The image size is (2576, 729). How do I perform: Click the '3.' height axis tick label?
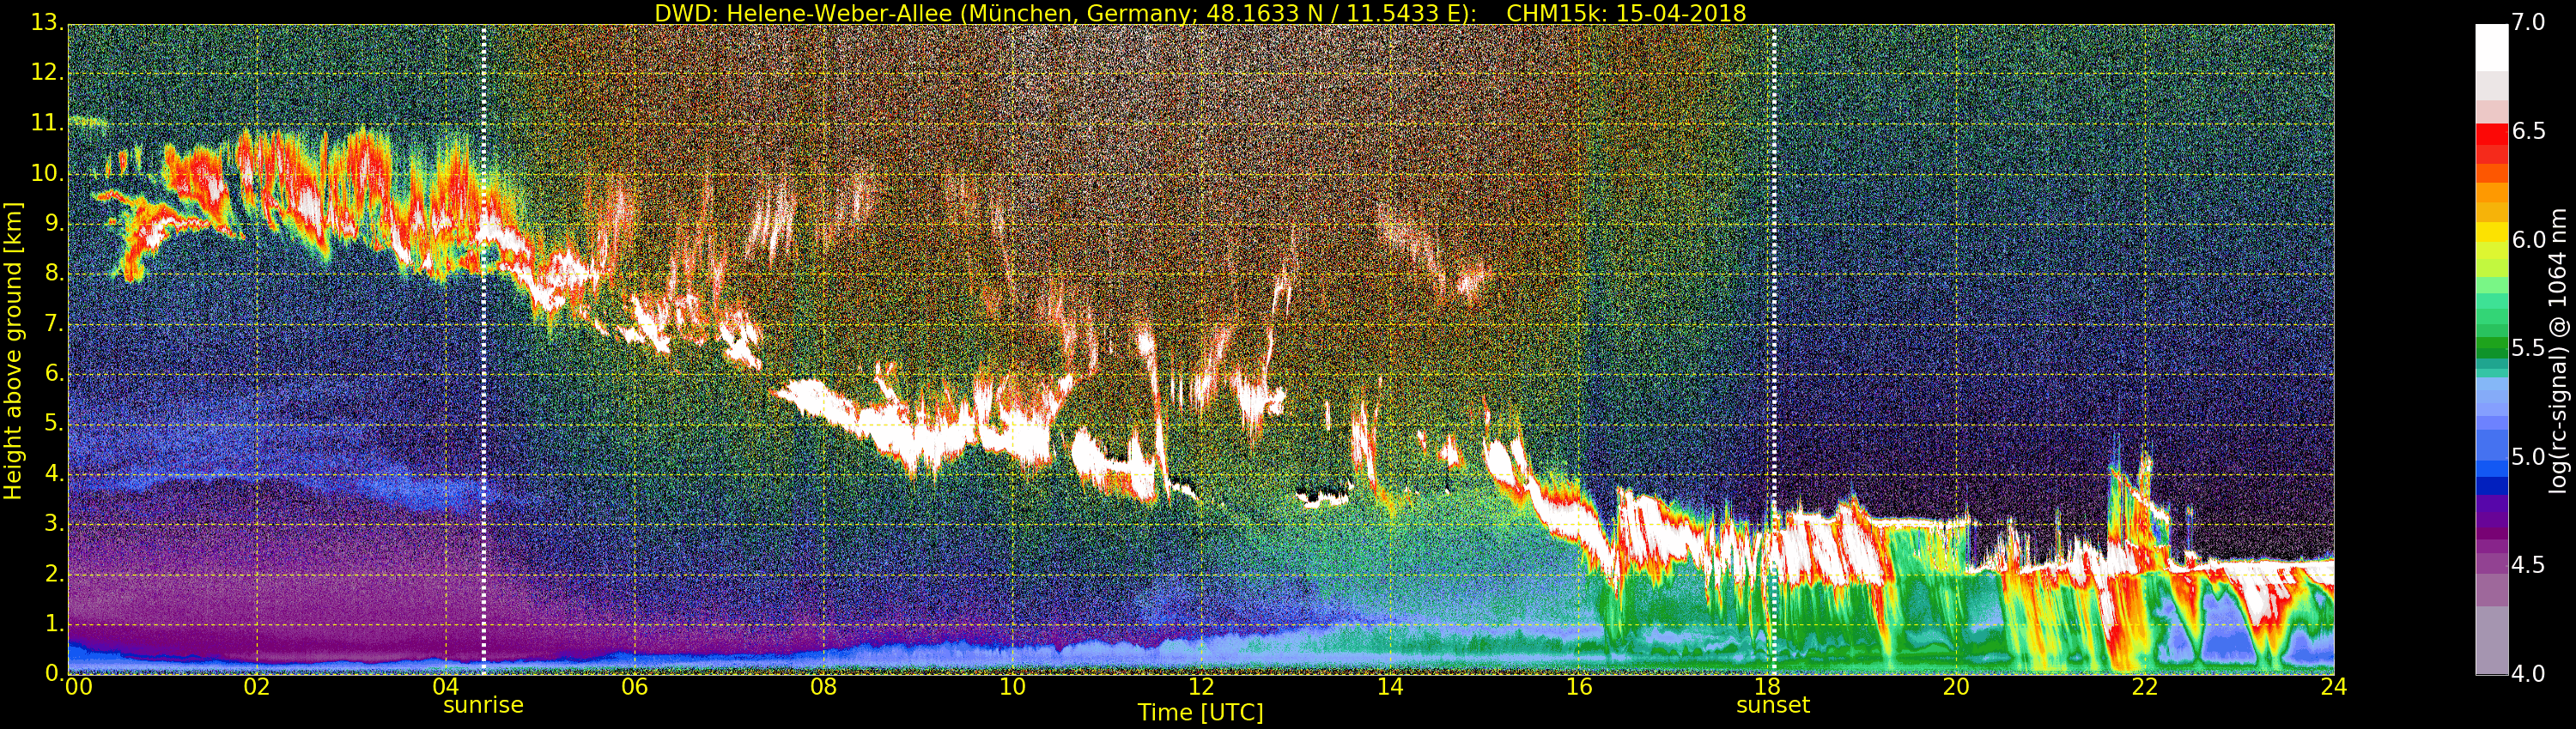tap(53, 523)
